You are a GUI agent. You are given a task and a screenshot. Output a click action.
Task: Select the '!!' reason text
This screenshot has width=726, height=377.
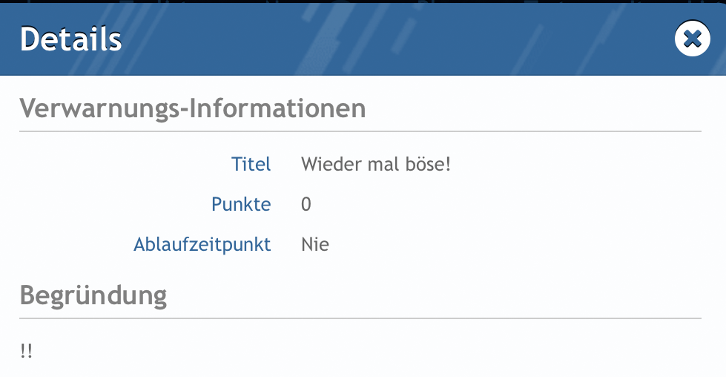pyautogui.click(x=26, y=350)
